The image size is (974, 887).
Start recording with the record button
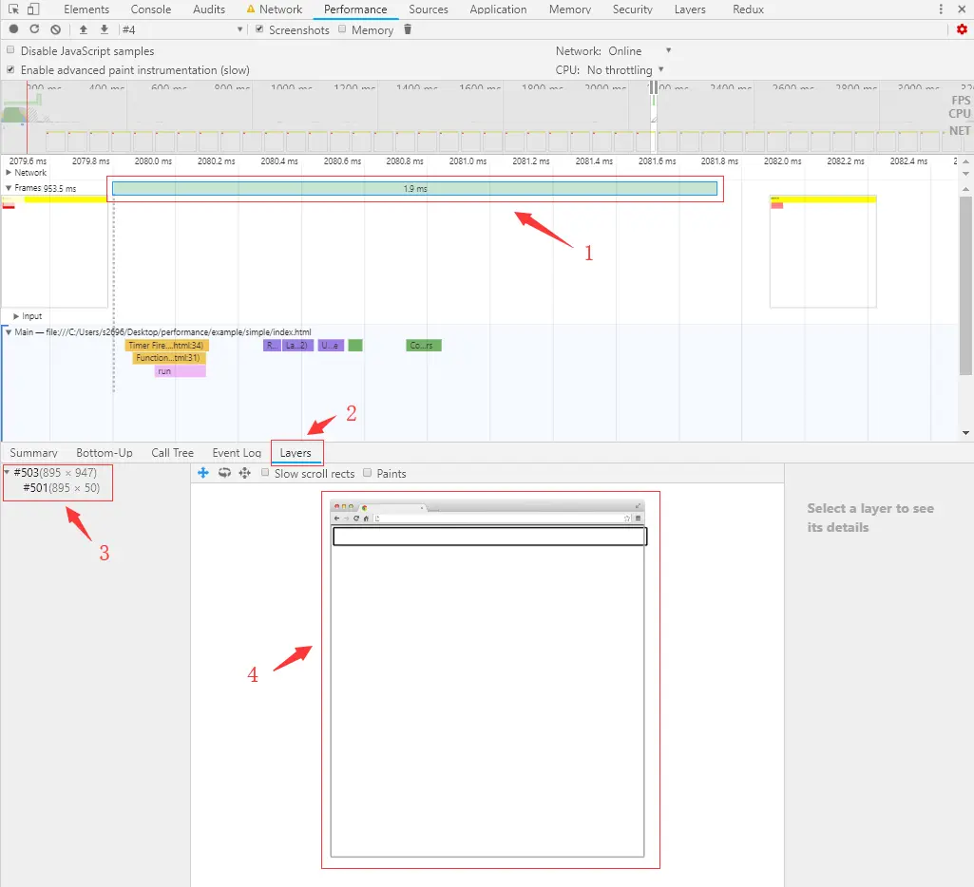13,29
